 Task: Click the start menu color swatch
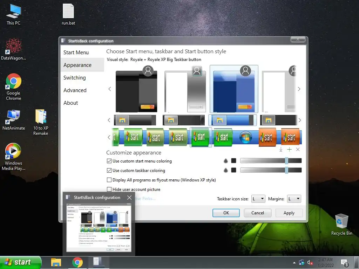[x=233, y=161]
